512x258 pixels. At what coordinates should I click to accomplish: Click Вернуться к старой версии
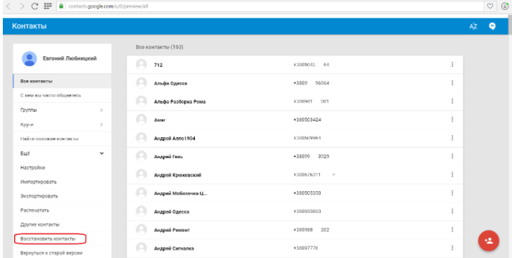tap(51, 253)
